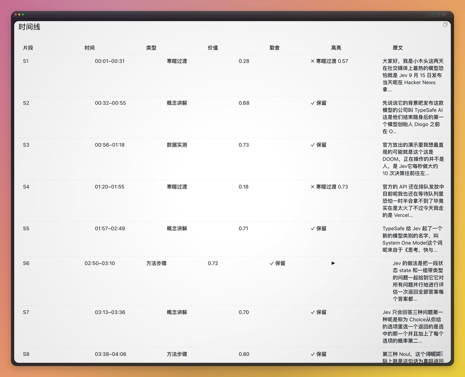Click the value 0.70 in row S7
Screen dimensions: 465x377
(244, 312)
